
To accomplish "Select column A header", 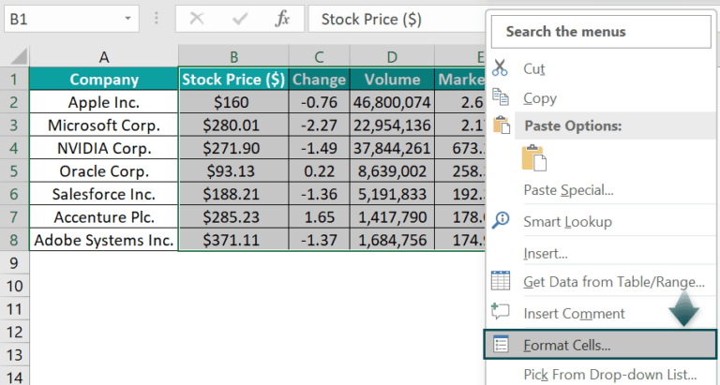I will [x=104, y=57].
